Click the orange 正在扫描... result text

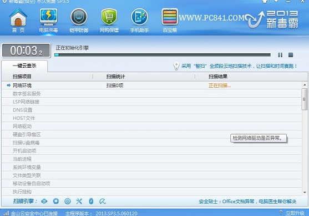(x=220, y=86)
